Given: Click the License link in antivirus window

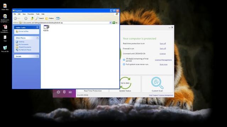Looking at the screenshot, I should [x=162, y=54].
